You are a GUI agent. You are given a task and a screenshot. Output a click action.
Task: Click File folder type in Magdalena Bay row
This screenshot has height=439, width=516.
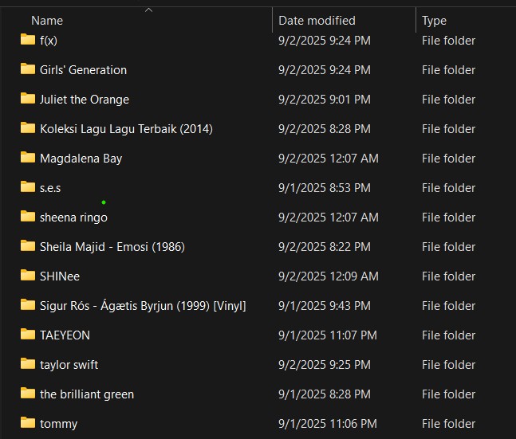pyautogui.click(x=448, y=159)
